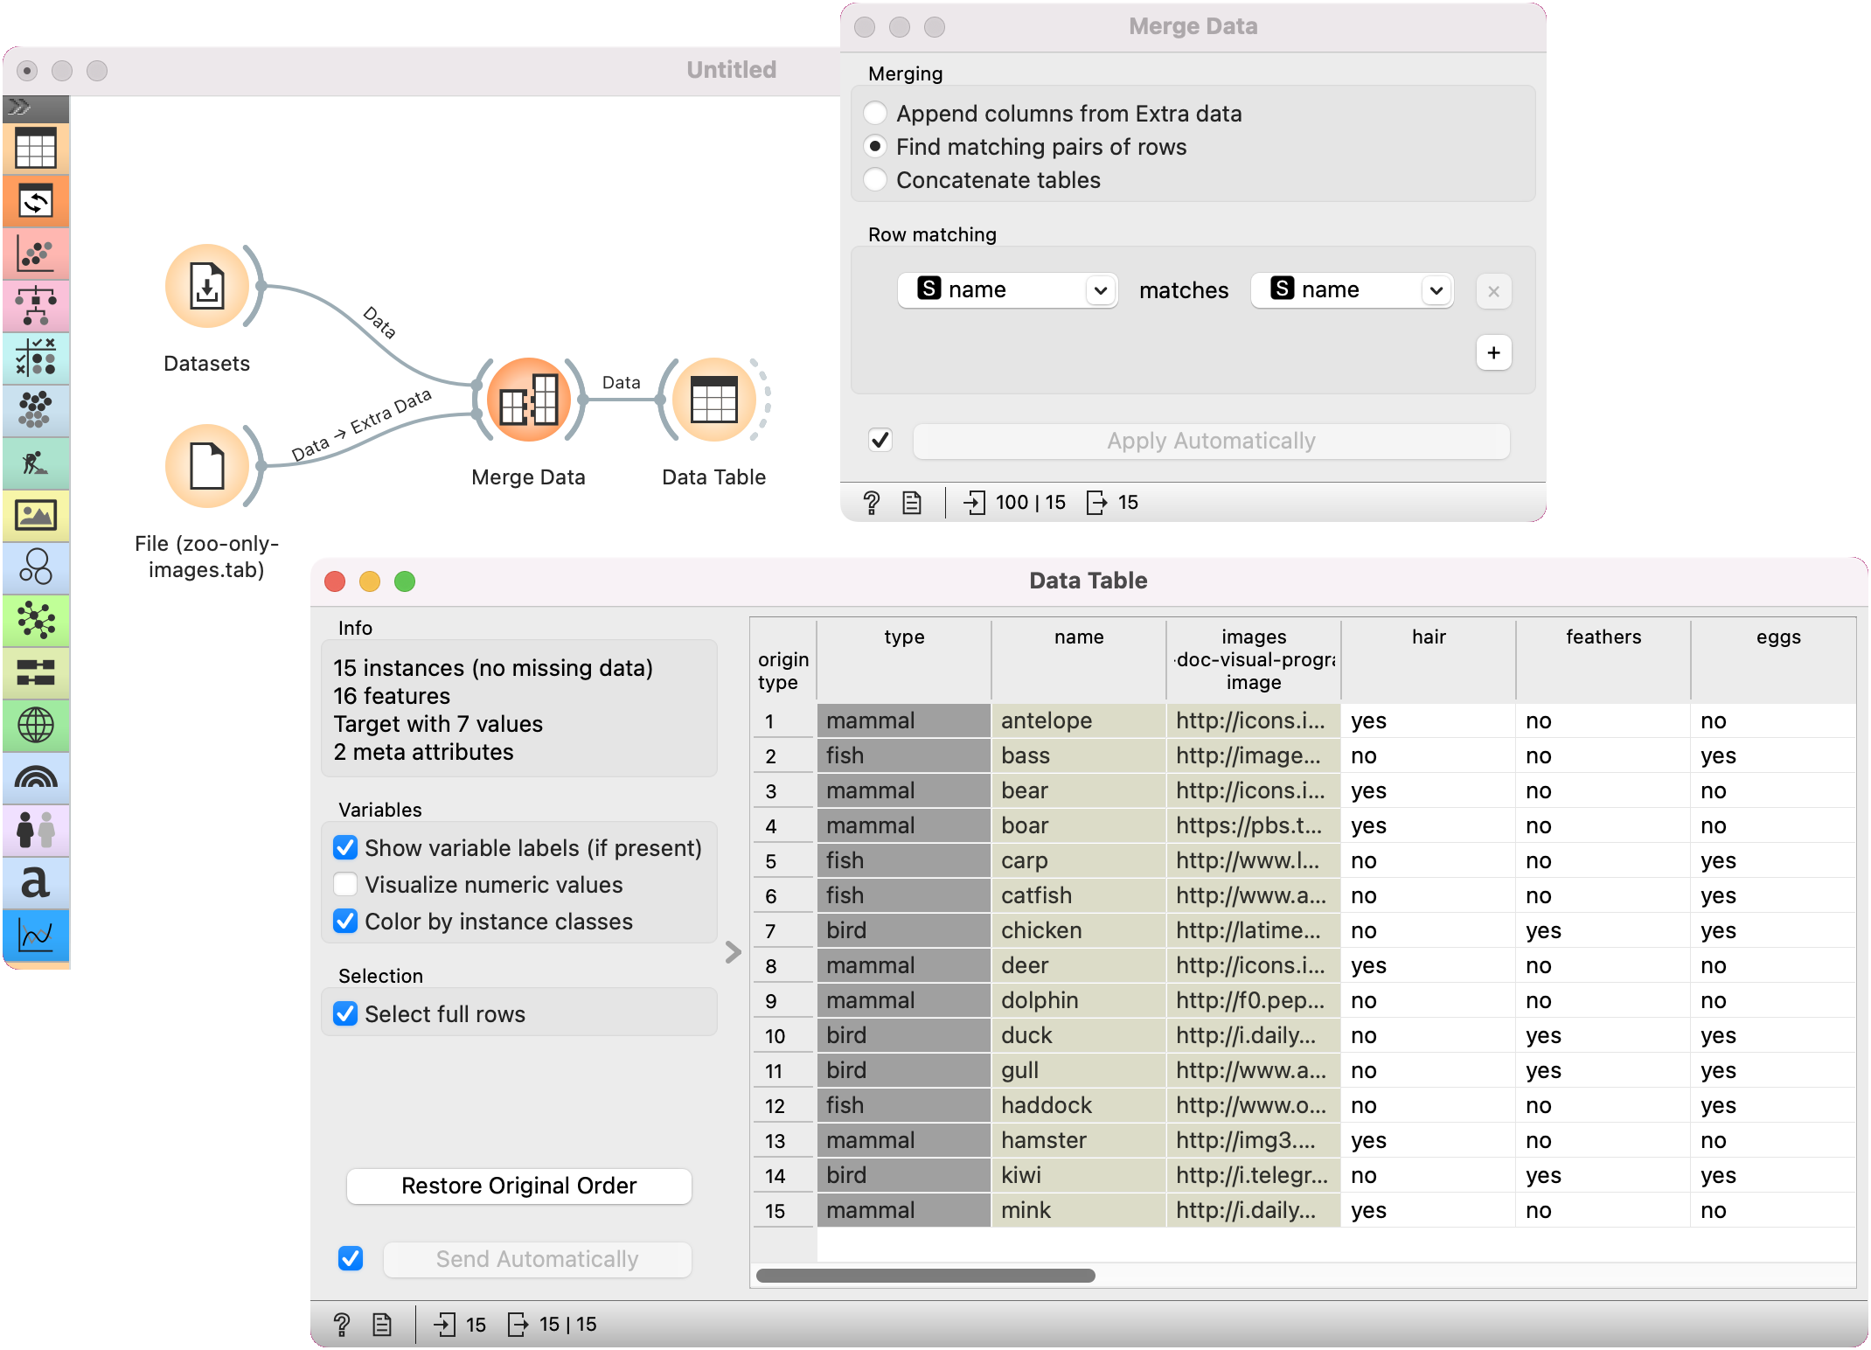The width and height of the screenshot is (1871, 1350).
Task: Select row 15 header for mink
Action: 783,1211
